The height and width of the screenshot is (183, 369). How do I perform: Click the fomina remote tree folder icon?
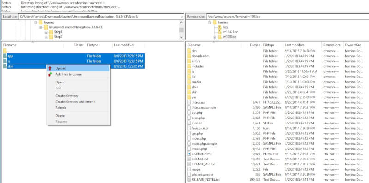(214, 22)
